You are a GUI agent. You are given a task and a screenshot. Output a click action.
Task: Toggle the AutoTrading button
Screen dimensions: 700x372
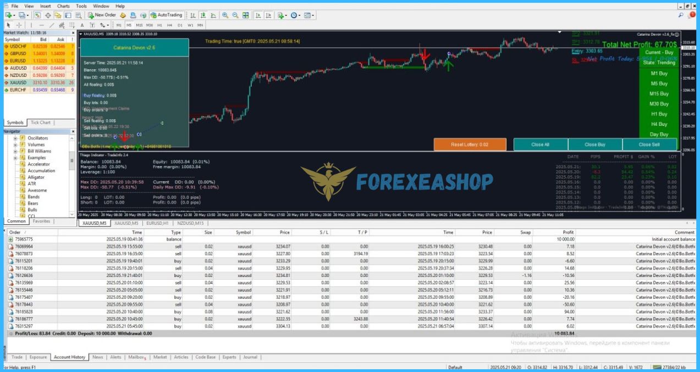[x=166, y=15]
